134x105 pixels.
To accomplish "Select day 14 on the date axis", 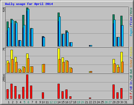I will 59,102.
